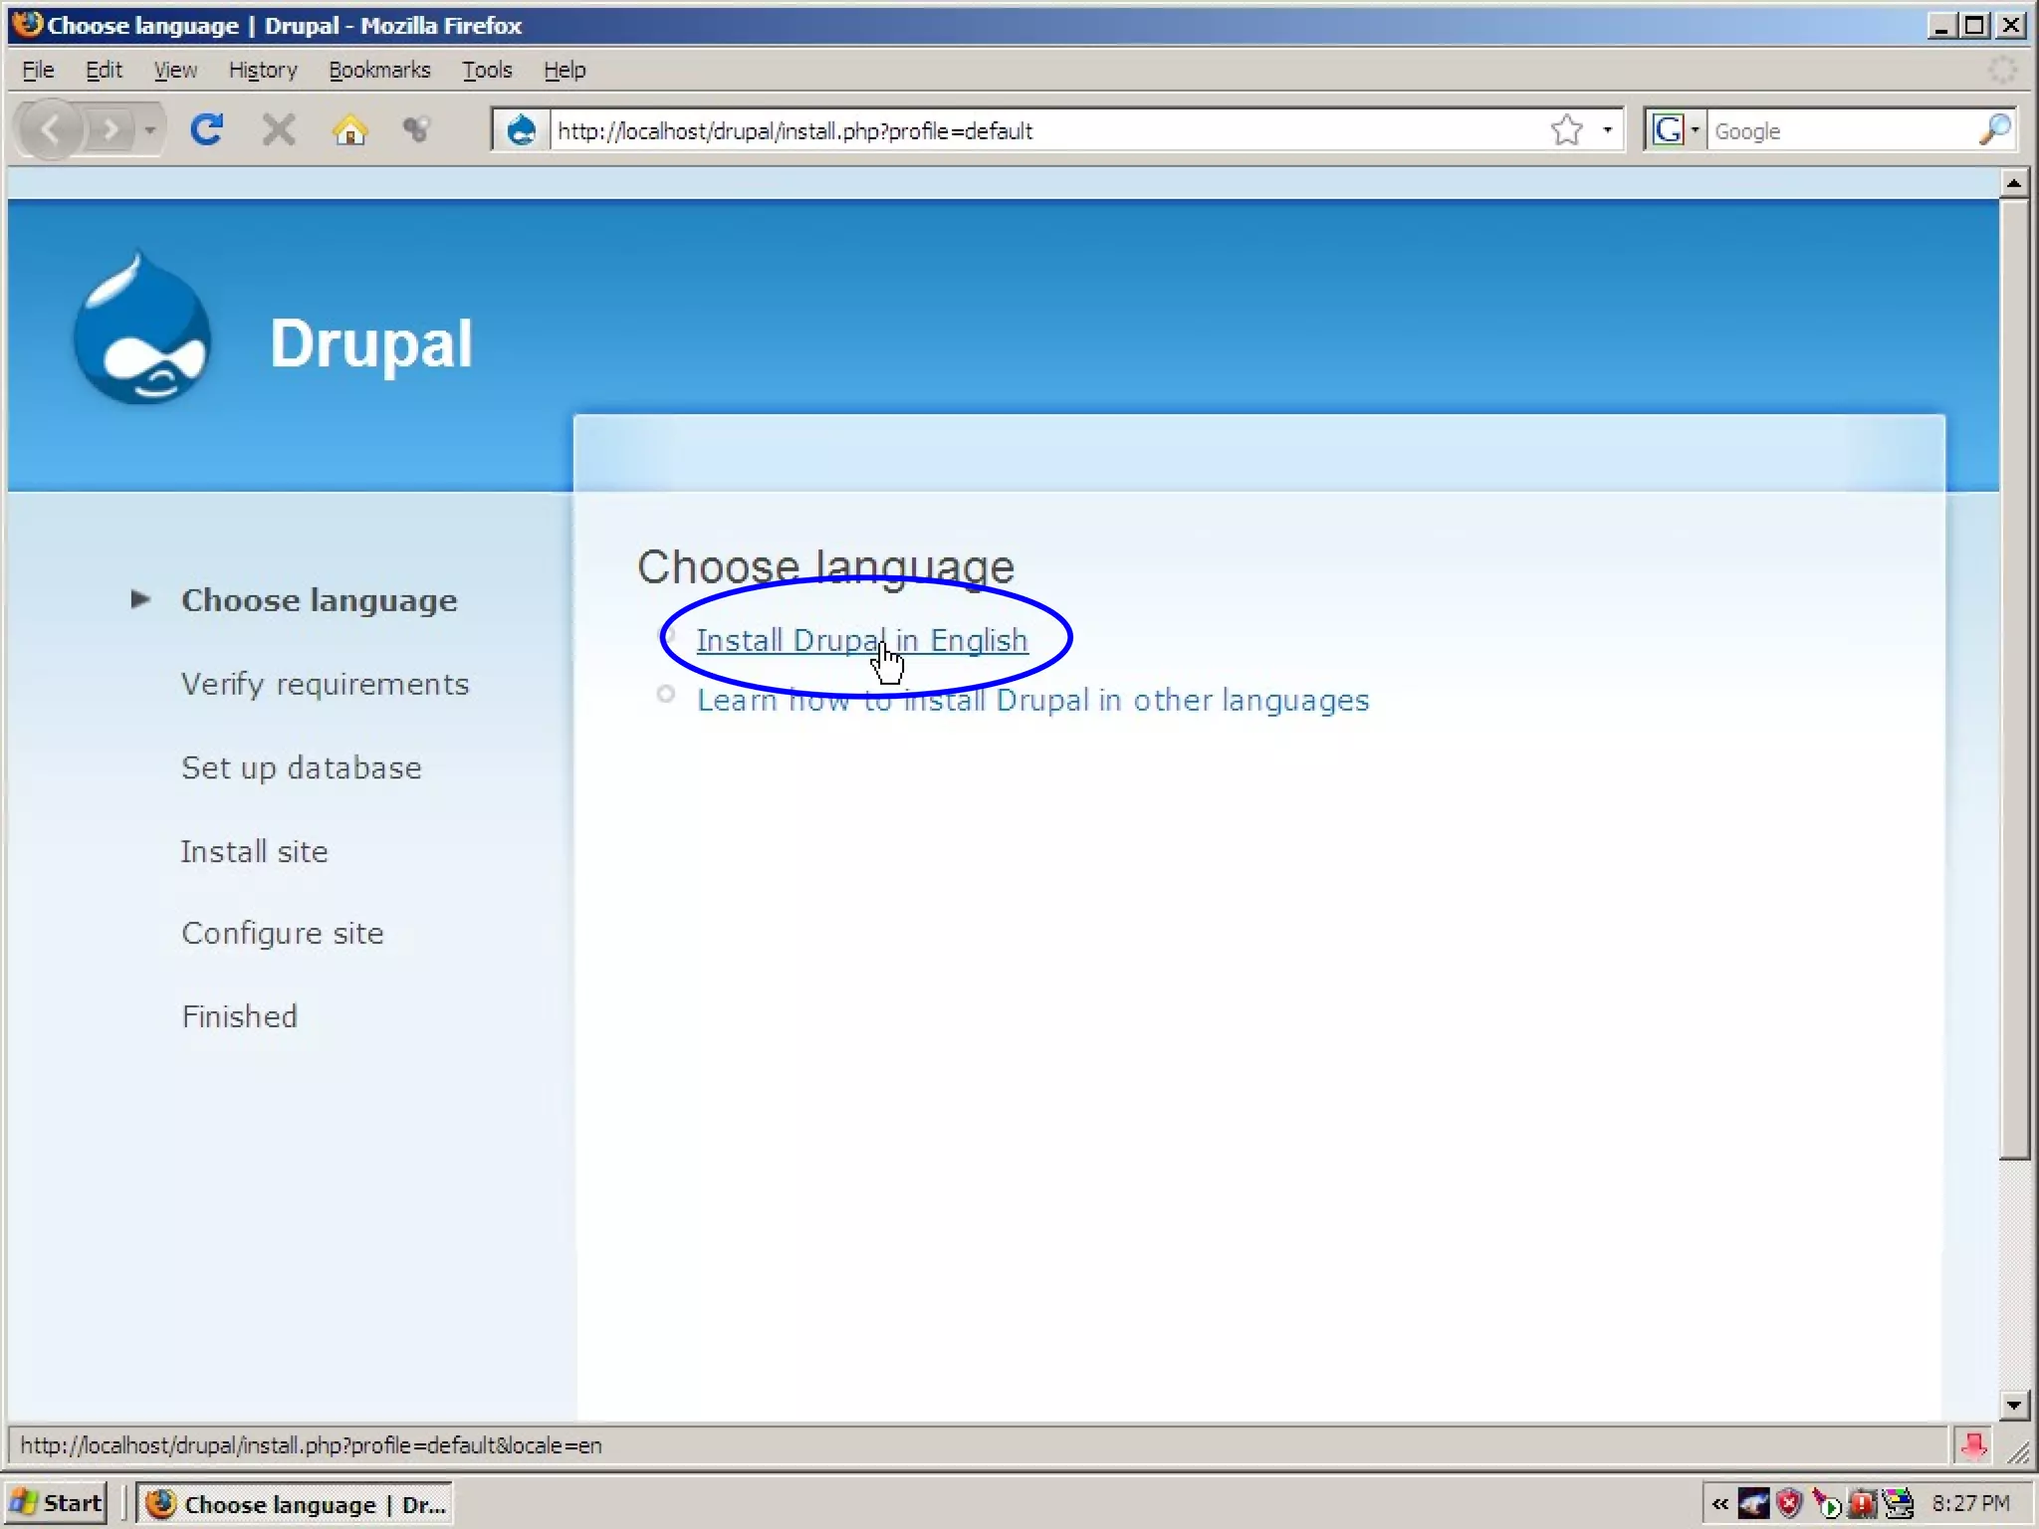Click the Back navigation arrow
This screenshot has width=2039, height=1529.
[50, 130]
